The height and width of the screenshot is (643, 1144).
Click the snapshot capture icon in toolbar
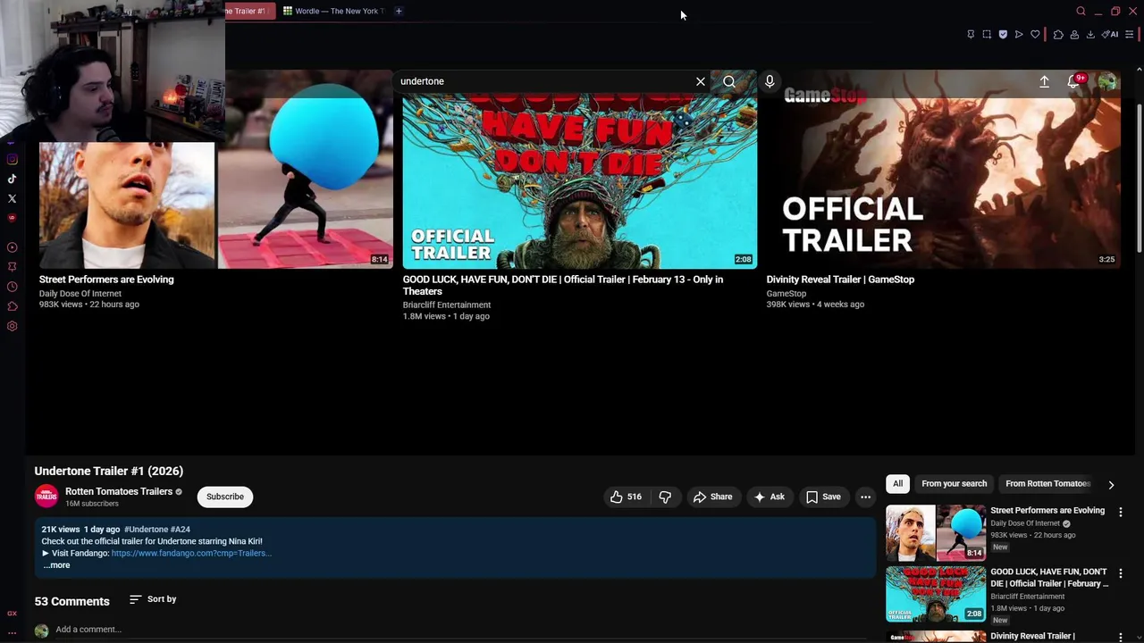click(987, 35)
